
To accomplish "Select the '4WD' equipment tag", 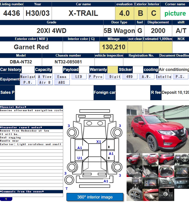I will click(x=130, y=77).
